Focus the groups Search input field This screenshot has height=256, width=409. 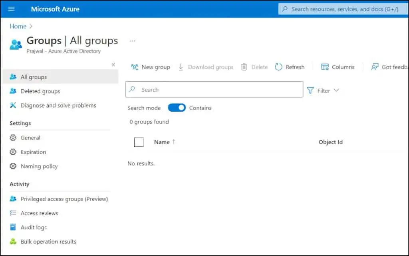point(214,89)
